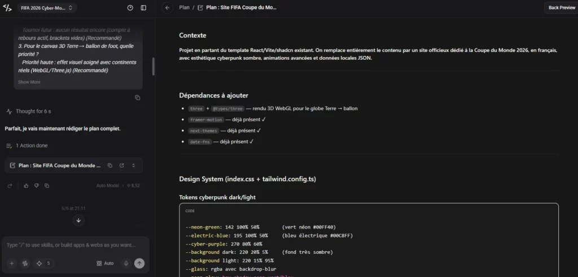Click the Dépendances à ajouter heading

tap(213, 95)
